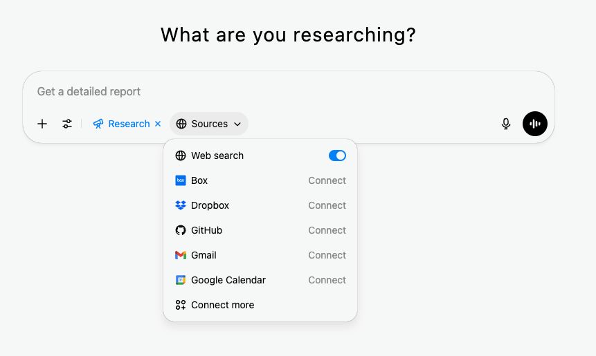Click the plus attach icon
The image size is (596, 356).
[42, 124]
